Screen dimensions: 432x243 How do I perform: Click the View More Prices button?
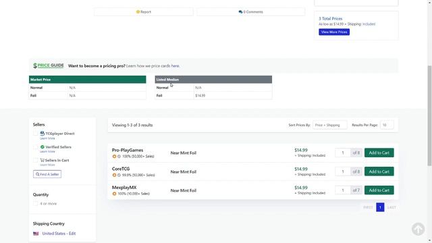click(x=334, y=32)
